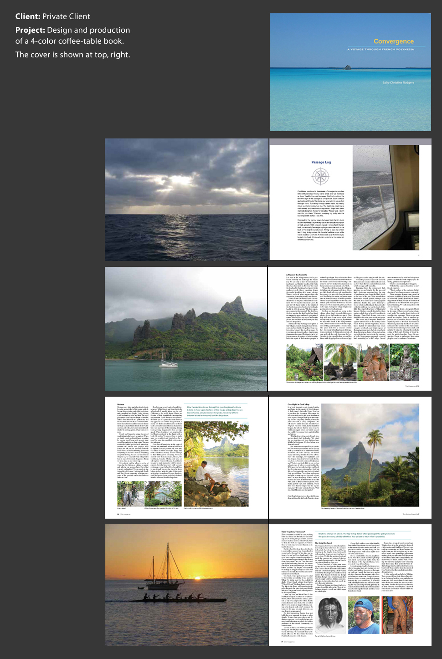Click the compass rose icon under Passage Log
The height and width of the screenshot is (659, 442).
coord(321,176)
